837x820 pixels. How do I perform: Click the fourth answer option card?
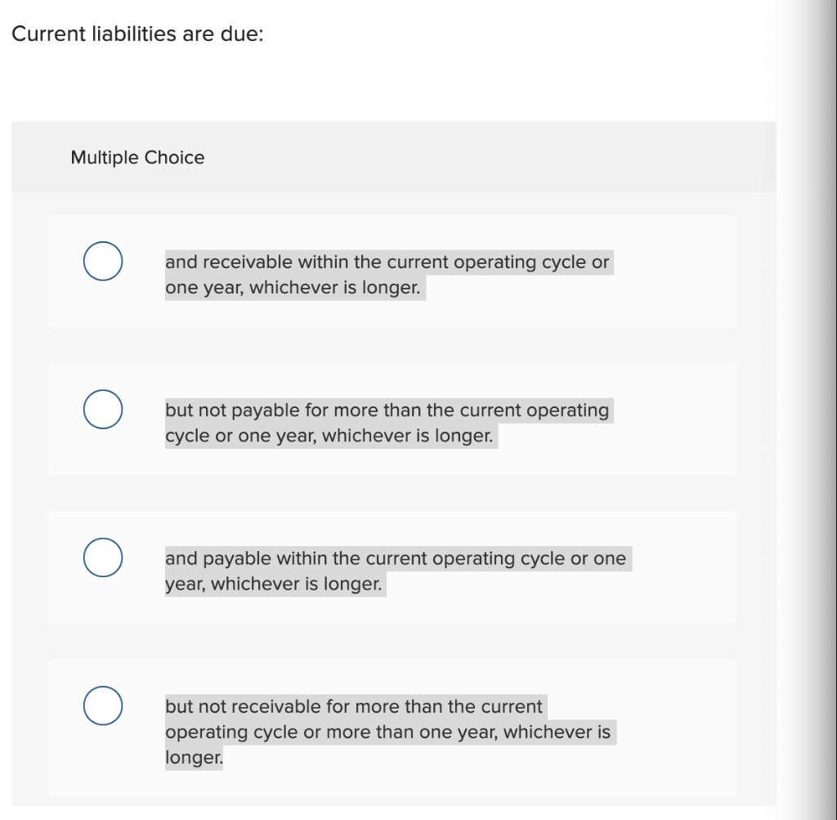[x=392, y=728]
